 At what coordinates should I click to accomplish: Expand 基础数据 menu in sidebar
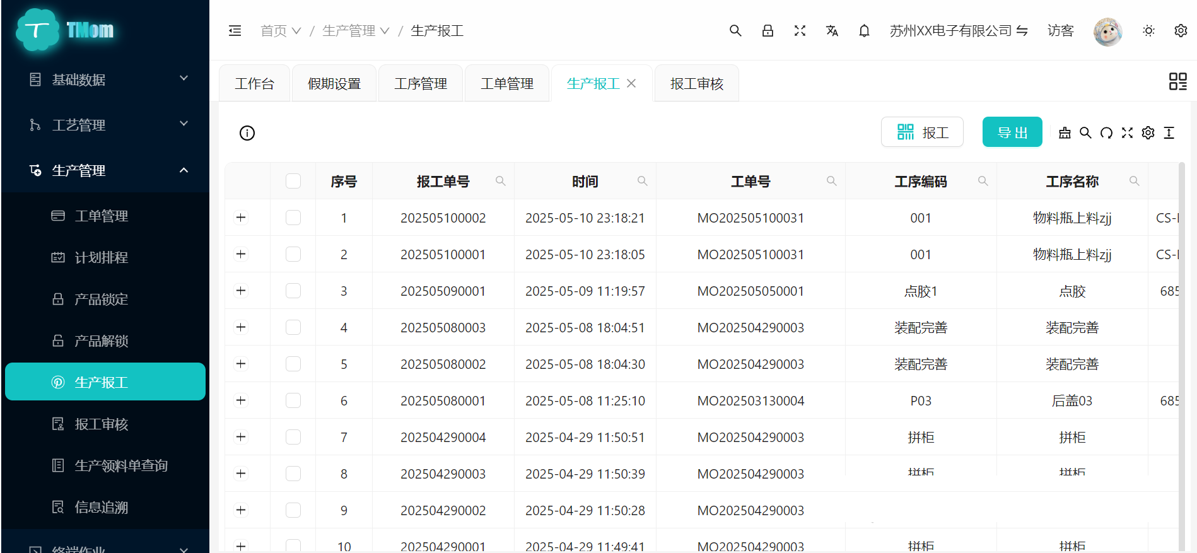coord(105,79)
